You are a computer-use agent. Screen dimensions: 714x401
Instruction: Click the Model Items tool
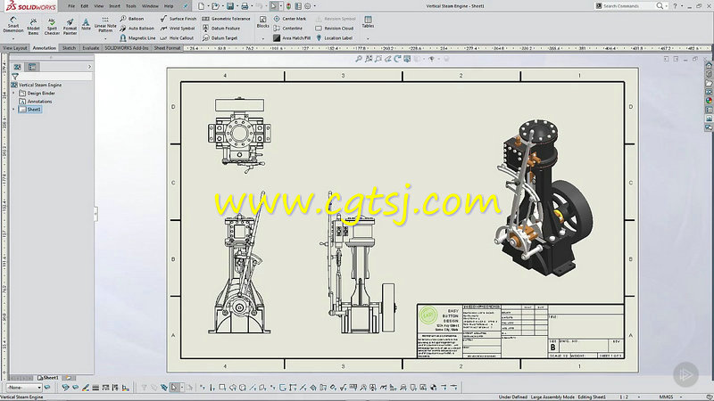[33, 28]
